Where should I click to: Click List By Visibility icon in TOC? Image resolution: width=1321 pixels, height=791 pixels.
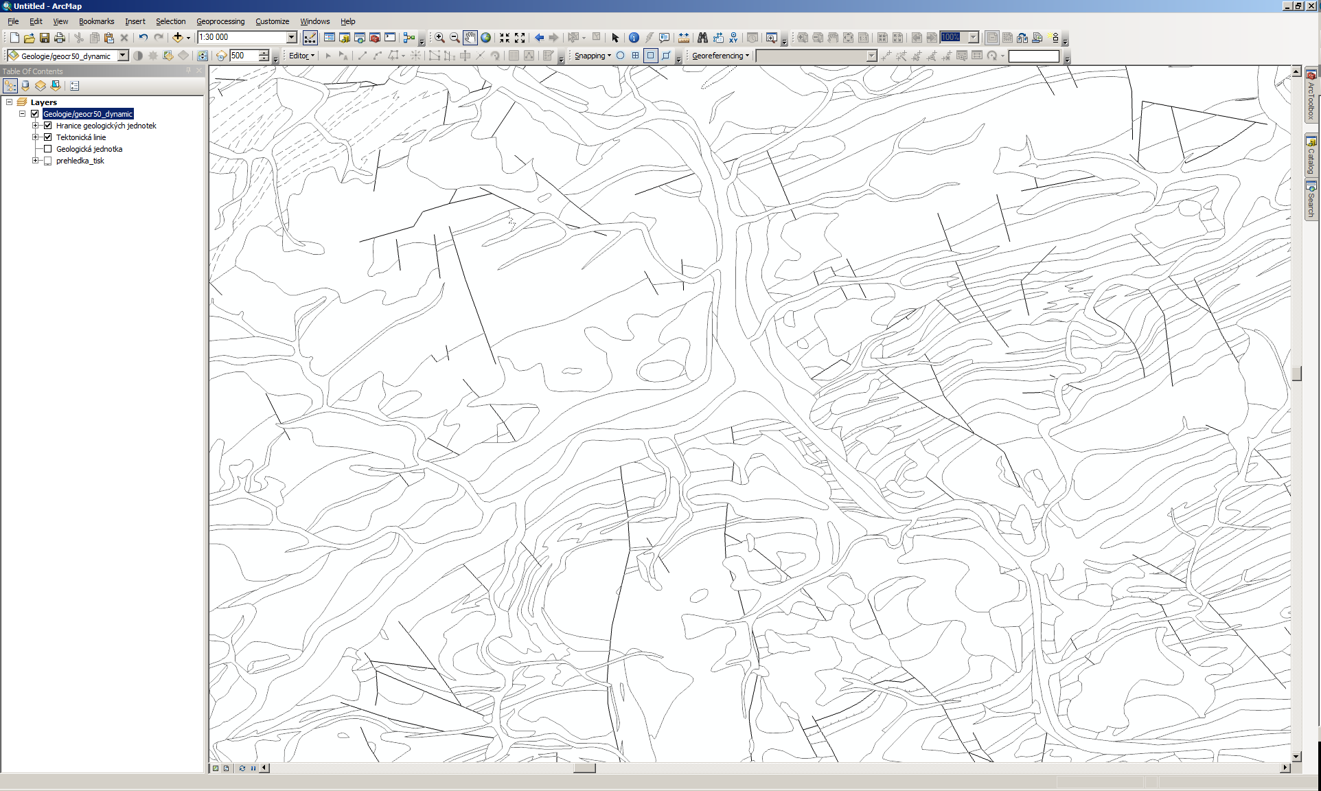point(41,86)
